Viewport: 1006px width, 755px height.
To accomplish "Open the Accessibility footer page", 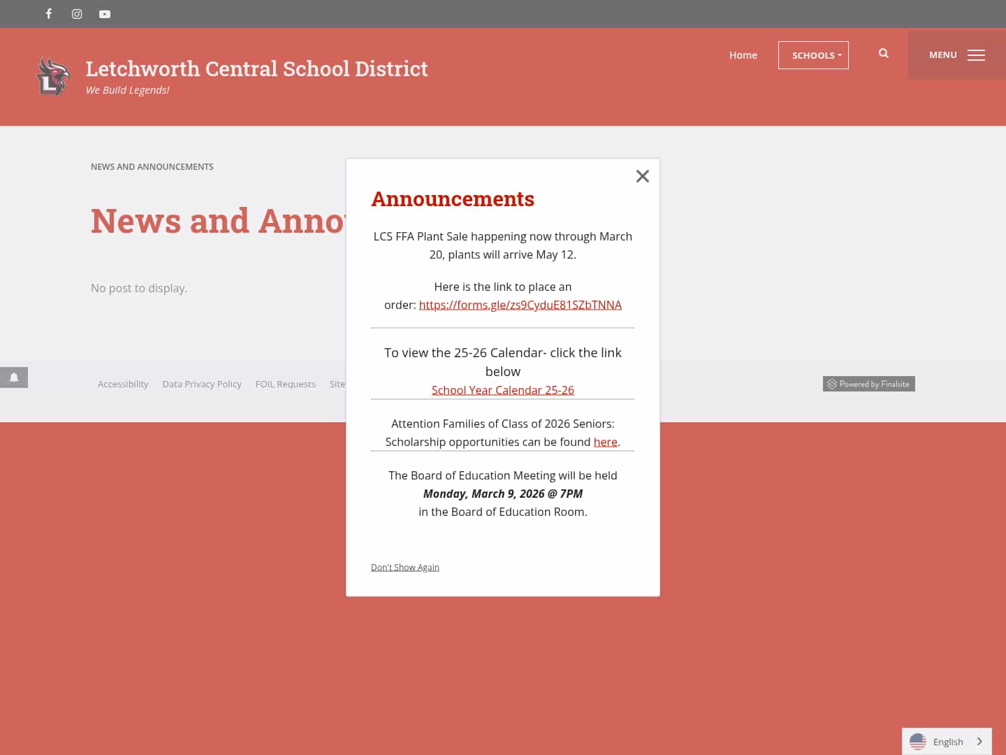I will pyautogui.click(x=123, y=384).
